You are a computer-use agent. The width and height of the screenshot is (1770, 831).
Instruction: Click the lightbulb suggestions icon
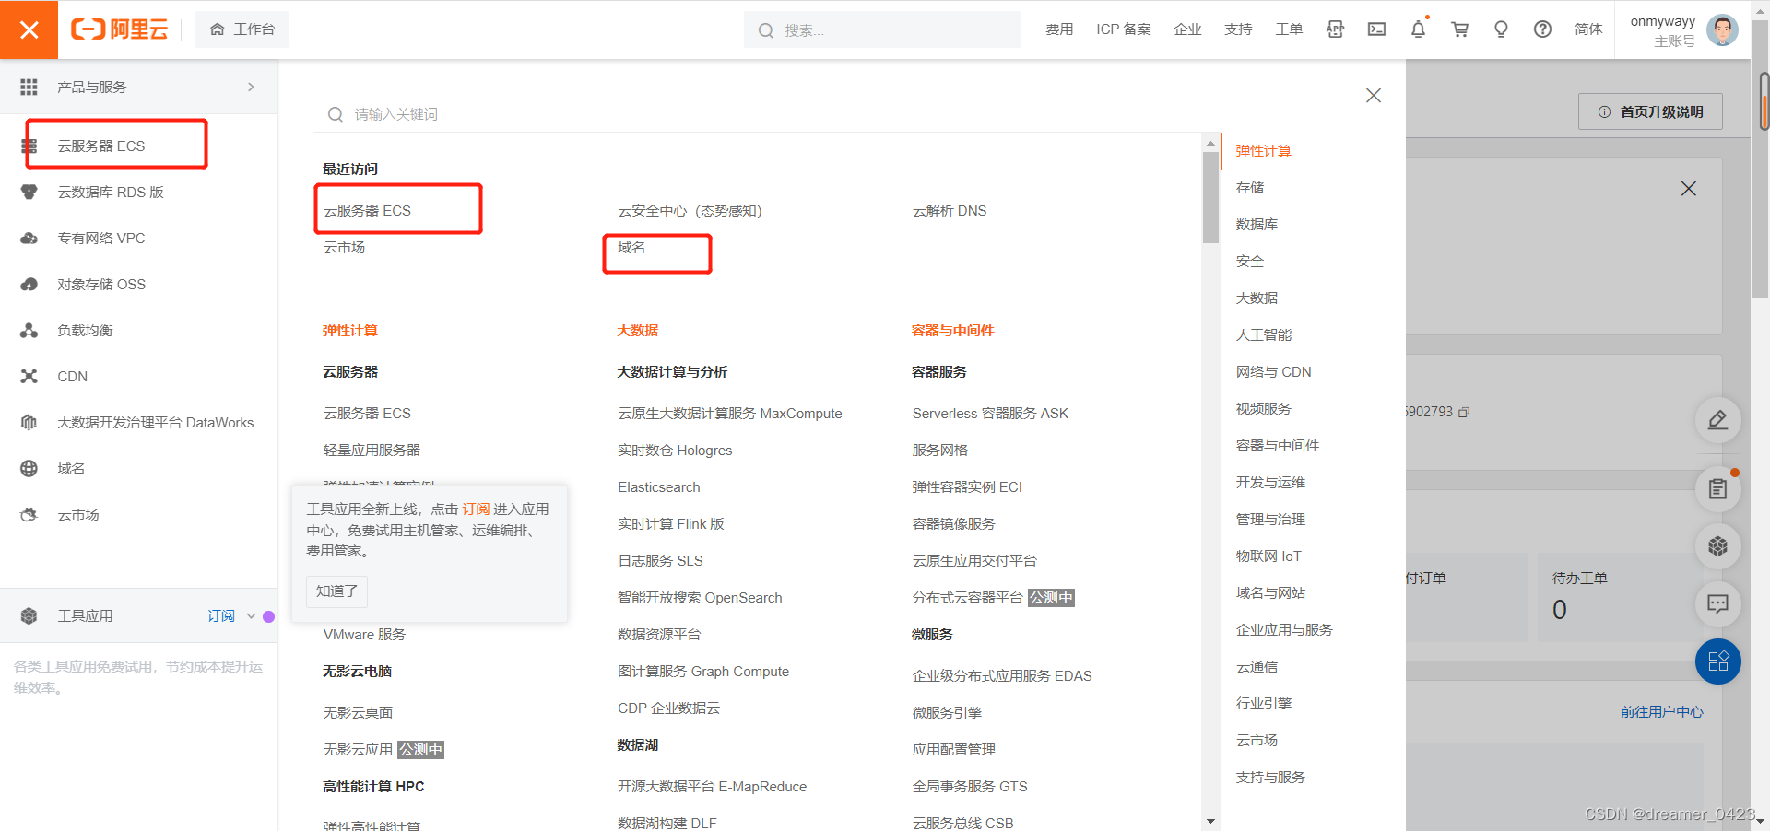click(1501, 29)
